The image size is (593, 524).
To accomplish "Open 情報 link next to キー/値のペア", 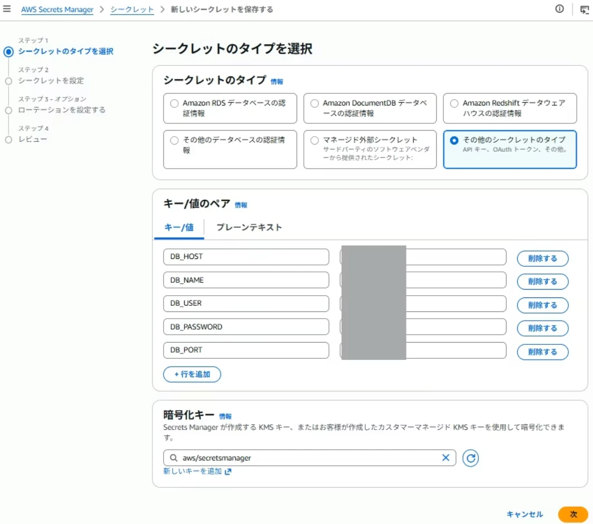I will [x=241, y=205].
